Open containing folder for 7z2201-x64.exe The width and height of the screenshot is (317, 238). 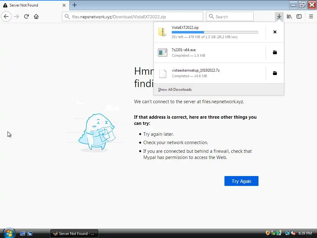tap(275, 53)
